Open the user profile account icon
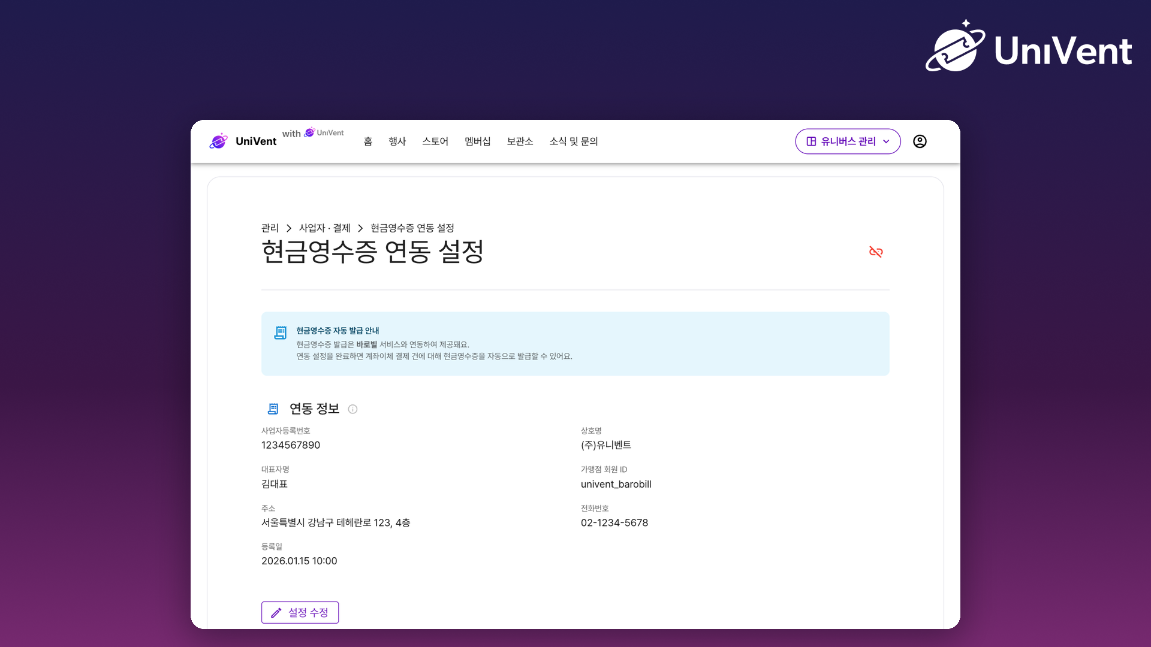 (x=920, y=141)
